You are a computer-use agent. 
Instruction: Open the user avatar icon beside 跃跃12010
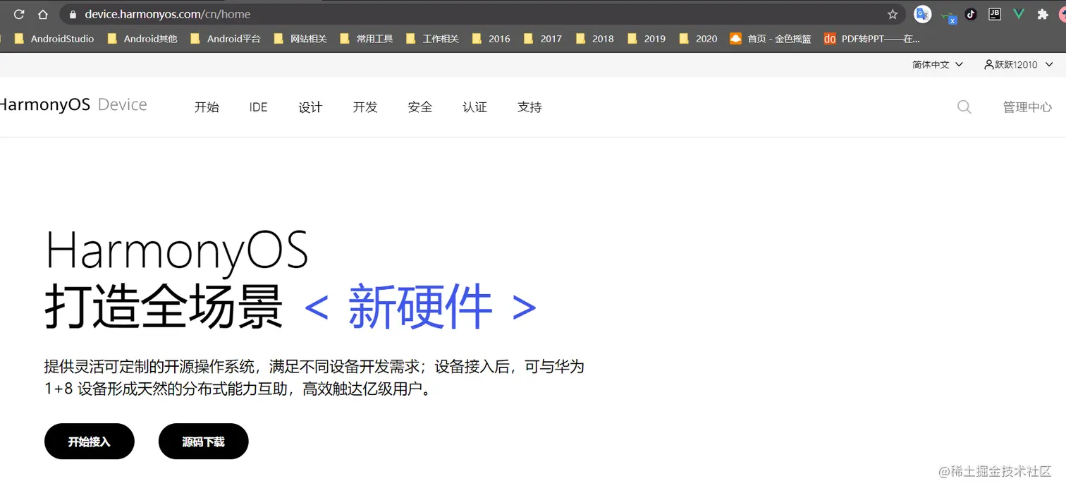point(988,64)
